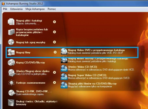The height and width of the screenshot is (109, 148).
Task: Click the film reel icon for Nagraj filmy
Action: tap(11, 52)
